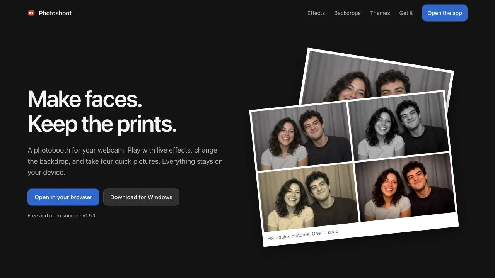Open the Effects nav link
Screen dimensions: 495x278
coord(316,13)
